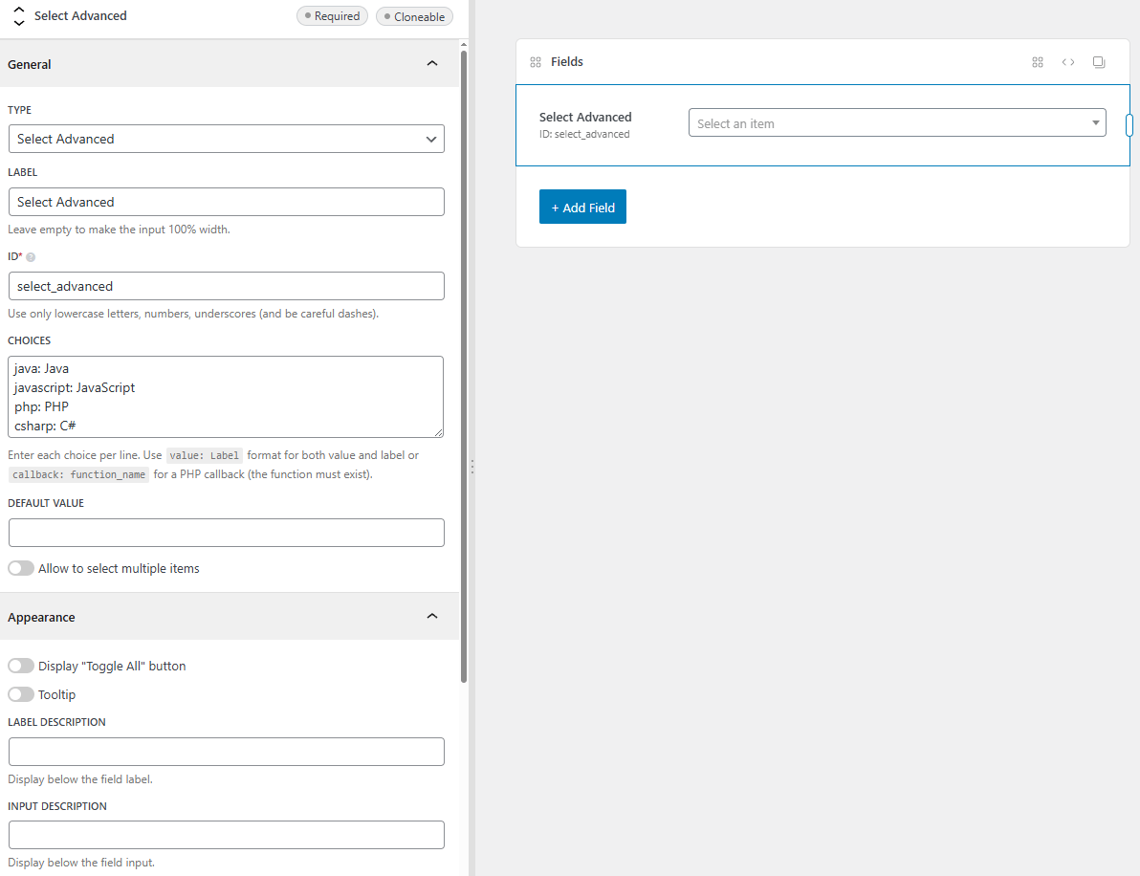Click the reorder arrows beside Select Advanced title
The height and width of the screenshot is (876, 1140).
tap(17, 15)
